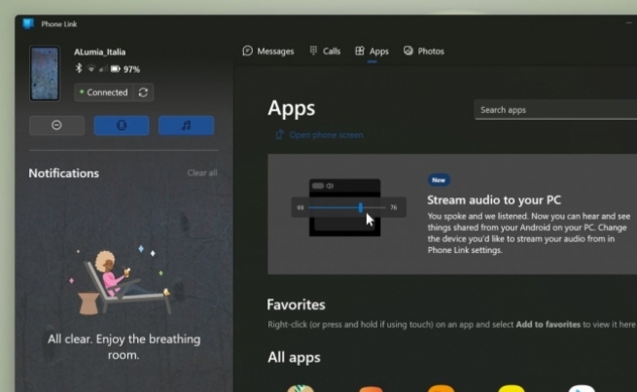Click the Favorites section heading
The width and height of the screenshot is (637, 392).
coord(297,304)
